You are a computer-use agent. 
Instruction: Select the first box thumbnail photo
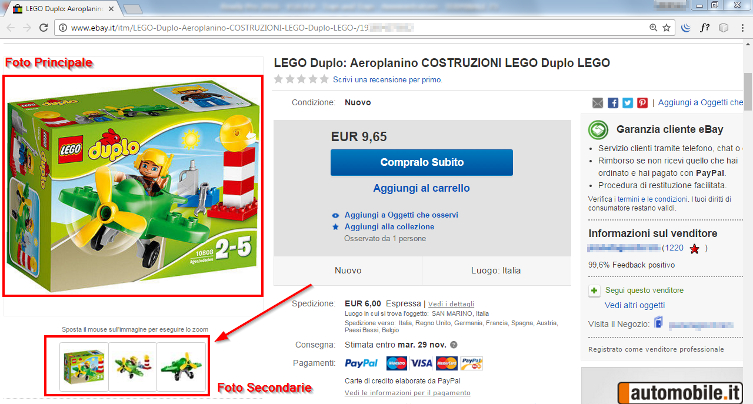(x=84, y=367)
